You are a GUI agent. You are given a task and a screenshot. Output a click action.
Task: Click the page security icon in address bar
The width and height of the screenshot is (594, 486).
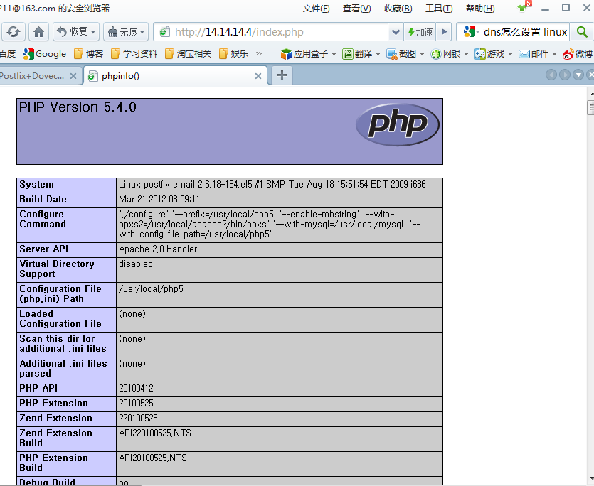pos(164,32)
